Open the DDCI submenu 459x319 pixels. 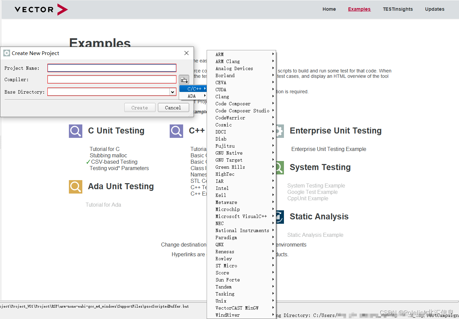(x=241, y=132)
